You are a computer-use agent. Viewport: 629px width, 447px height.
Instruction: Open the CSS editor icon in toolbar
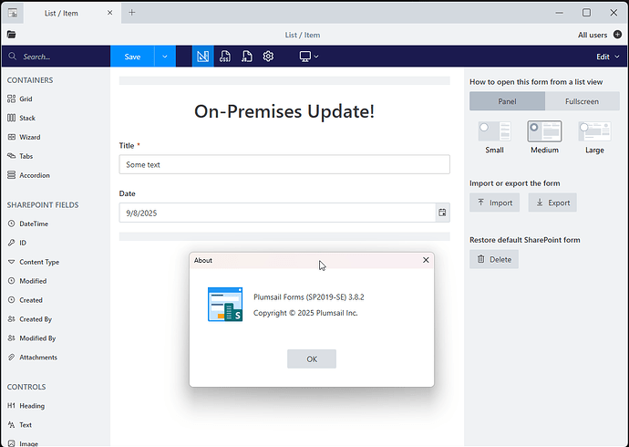point(225,57)
